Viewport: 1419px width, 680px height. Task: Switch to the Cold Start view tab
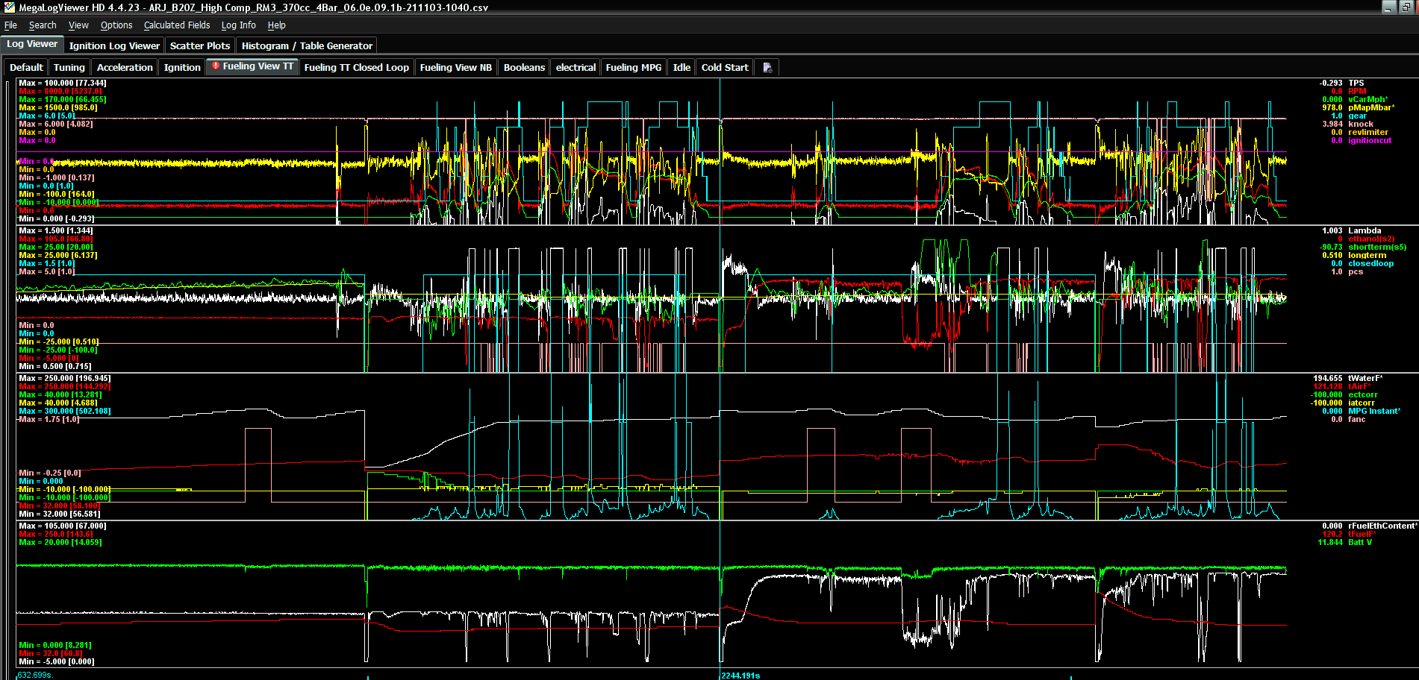click(x=724, y=67)
